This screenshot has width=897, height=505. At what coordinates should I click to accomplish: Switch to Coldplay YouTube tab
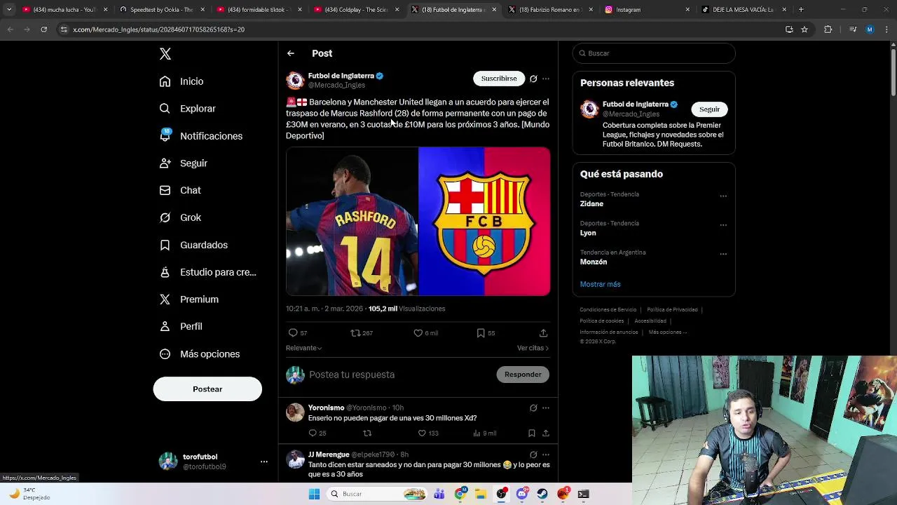356,10
